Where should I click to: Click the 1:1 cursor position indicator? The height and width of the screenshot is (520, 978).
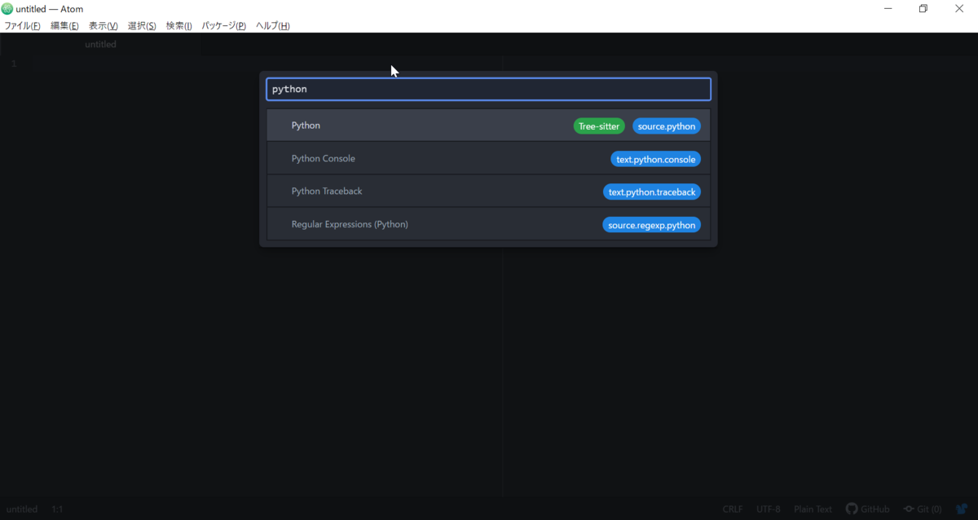coord(57,509)
